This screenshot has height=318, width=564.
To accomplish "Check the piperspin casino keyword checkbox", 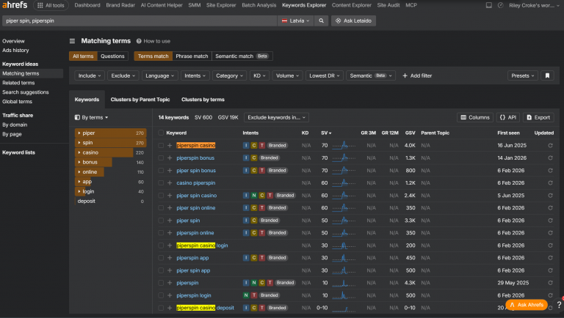I will 161,145.
